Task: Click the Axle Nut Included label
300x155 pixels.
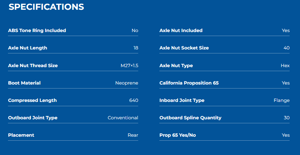Action: click(x=181, y=31)
